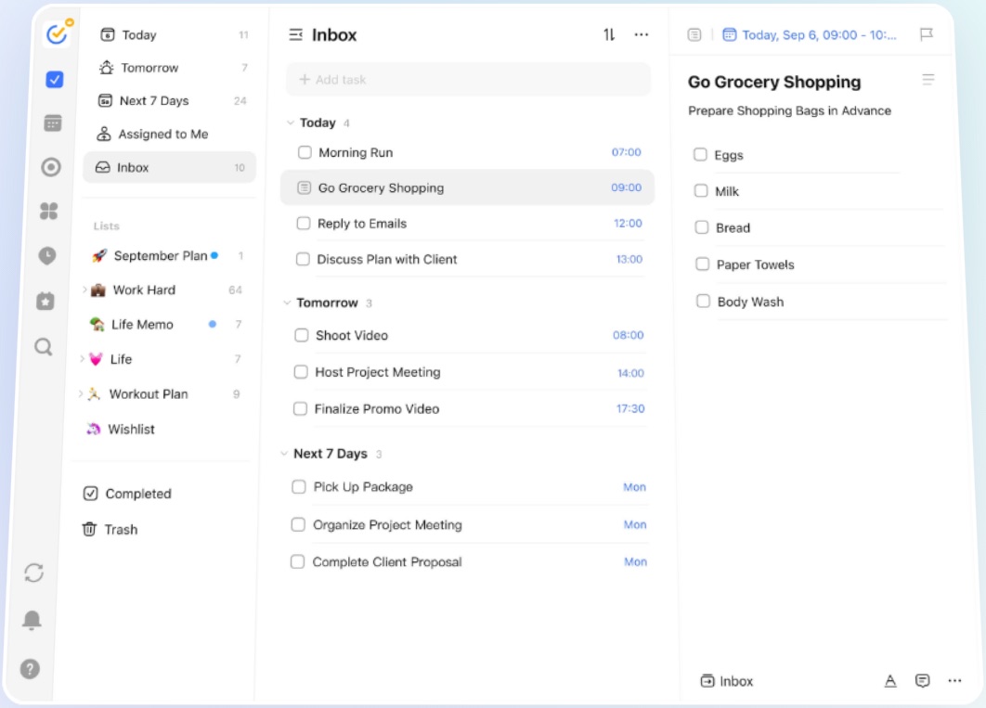The image size is (986, 708).
Task: Open the Tomorrow smart list
Action: [x=171, y=68]
